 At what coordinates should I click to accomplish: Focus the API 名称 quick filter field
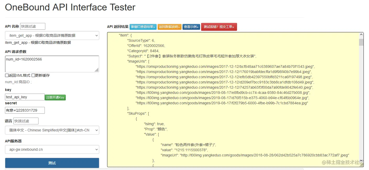(x=33, y=26)
